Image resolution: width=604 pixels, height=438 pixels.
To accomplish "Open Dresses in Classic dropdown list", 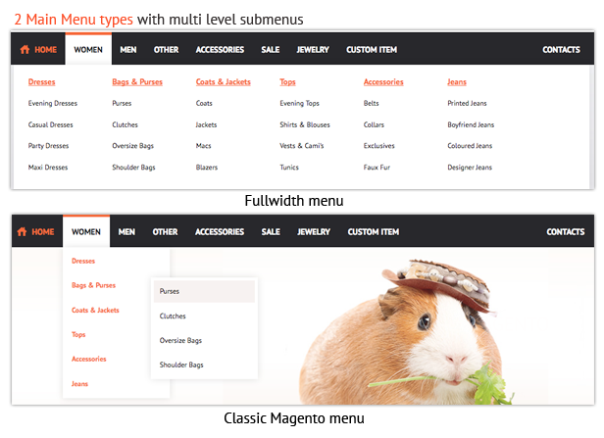I will [83, 261].
